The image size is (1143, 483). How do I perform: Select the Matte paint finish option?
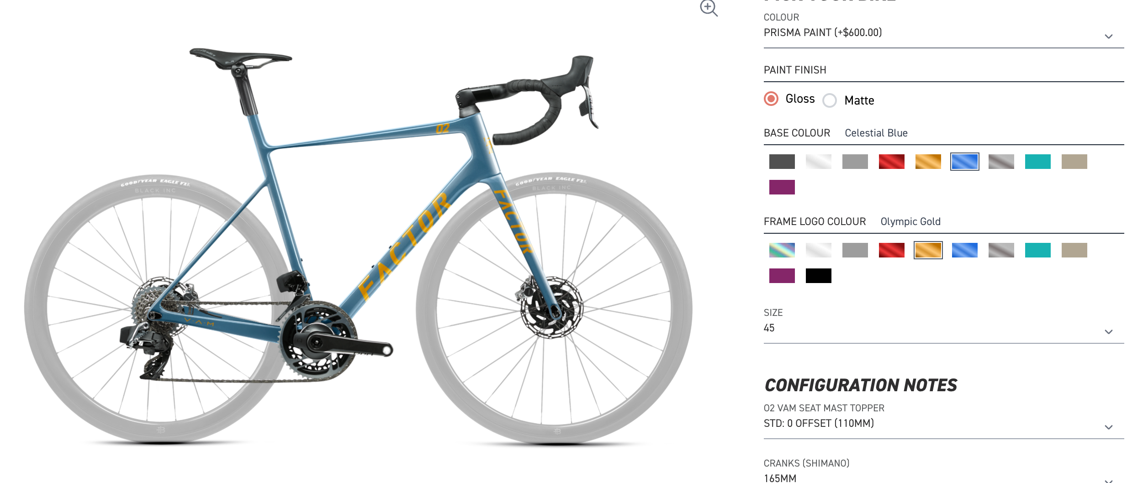pos(830,100)
